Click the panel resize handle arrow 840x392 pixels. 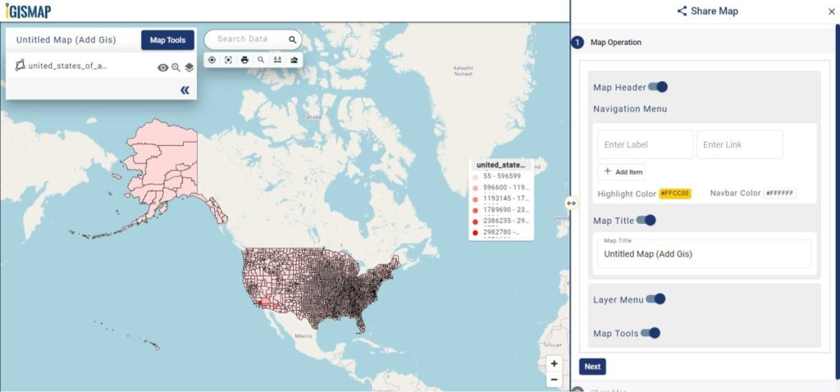(x=571, y=203)
